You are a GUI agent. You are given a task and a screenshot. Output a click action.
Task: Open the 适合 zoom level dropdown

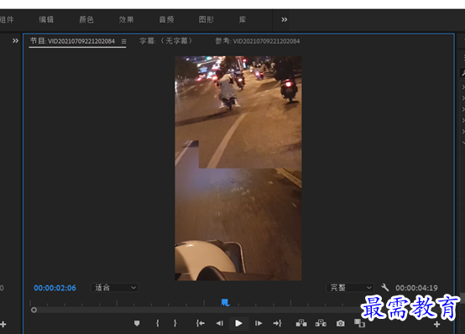(x=115, y=288)
